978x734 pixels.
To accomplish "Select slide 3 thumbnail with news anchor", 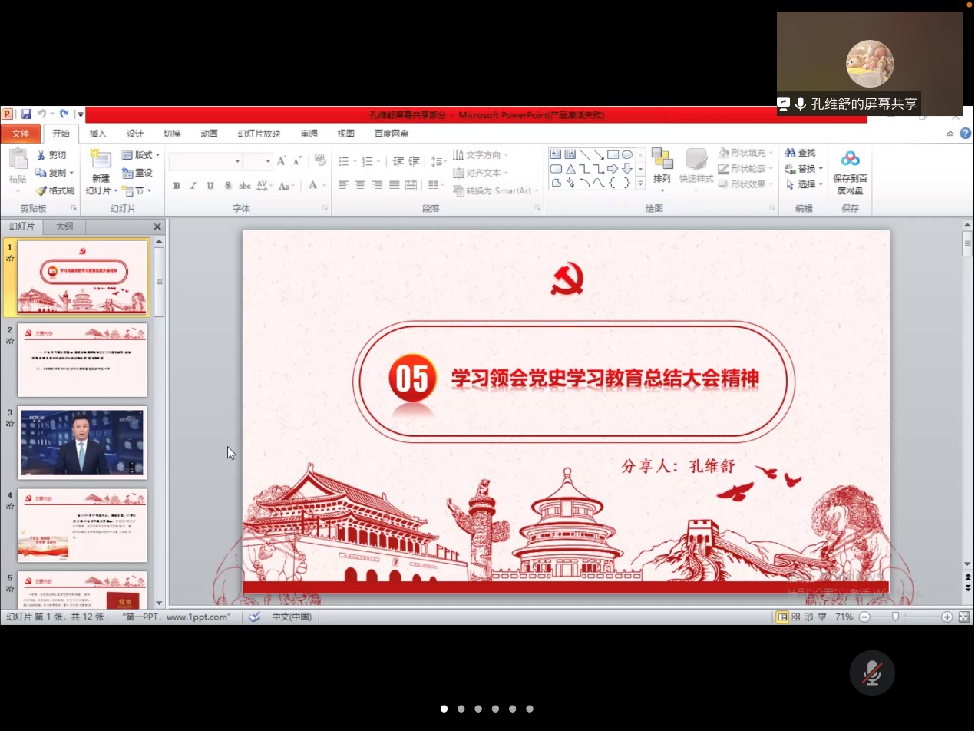I will [x=82, y=443].
